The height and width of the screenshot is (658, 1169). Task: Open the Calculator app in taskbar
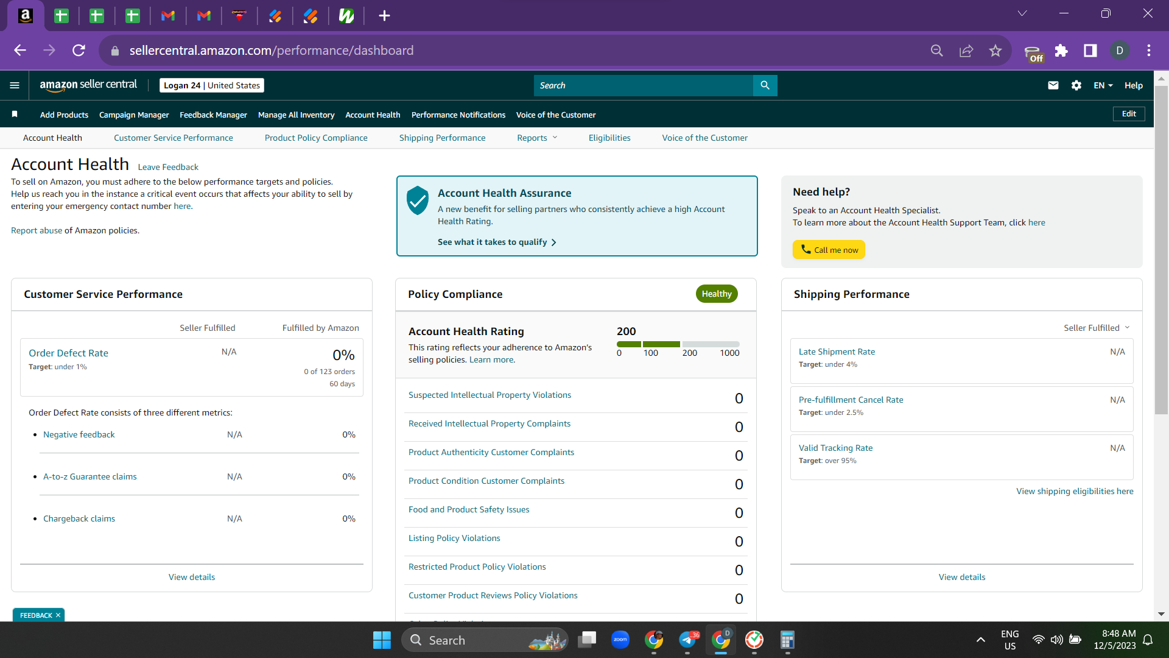click(x=787, y=640)
